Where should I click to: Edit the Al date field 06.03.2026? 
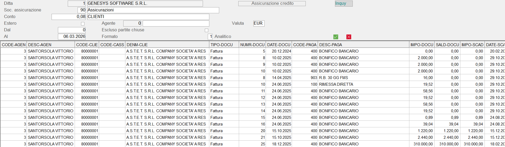click(72, 37)
